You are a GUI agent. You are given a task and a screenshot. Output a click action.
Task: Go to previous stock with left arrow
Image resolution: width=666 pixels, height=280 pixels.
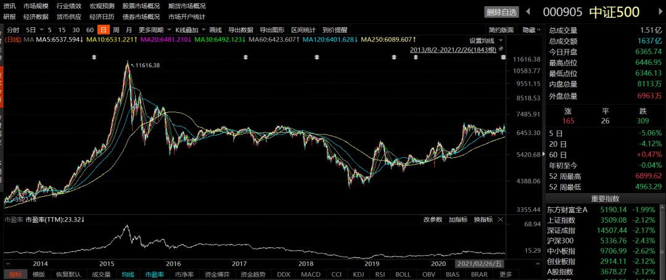click(528, 12)
